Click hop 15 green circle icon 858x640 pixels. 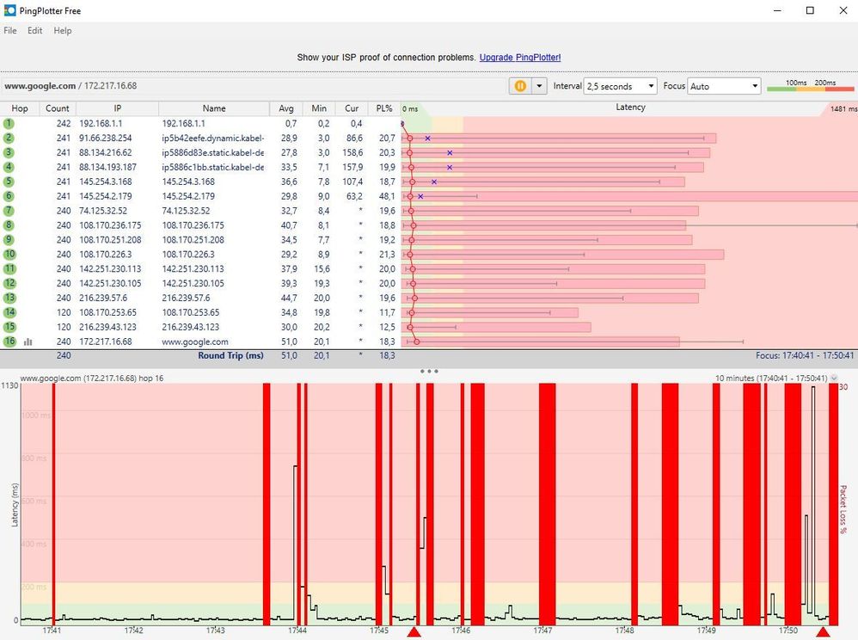[9, 327]
